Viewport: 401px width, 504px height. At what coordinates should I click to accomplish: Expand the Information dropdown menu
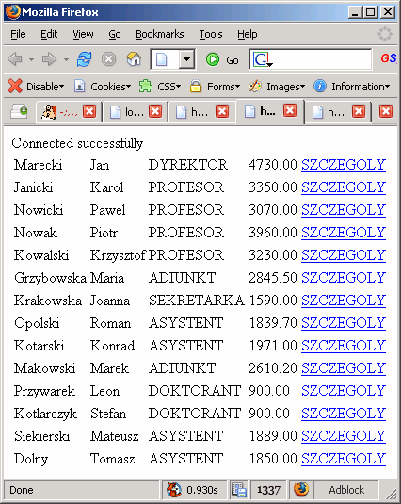[351, 86]
